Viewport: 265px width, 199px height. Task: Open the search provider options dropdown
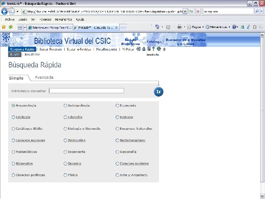coord(261,11)
